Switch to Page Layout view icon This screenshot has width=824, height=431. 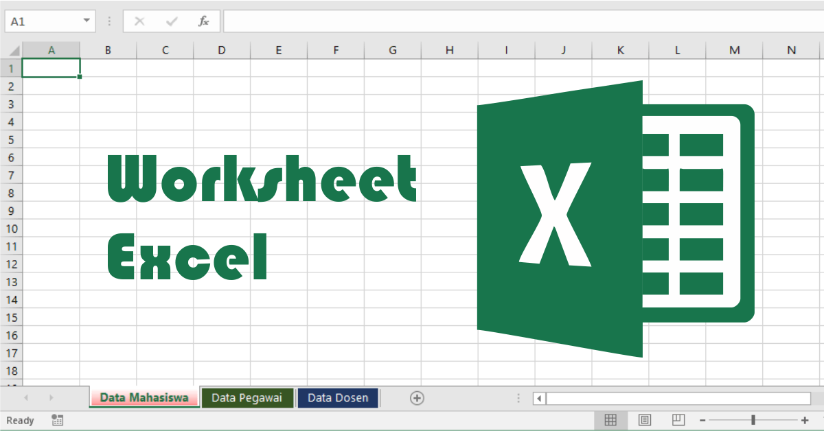pos(645,420)
